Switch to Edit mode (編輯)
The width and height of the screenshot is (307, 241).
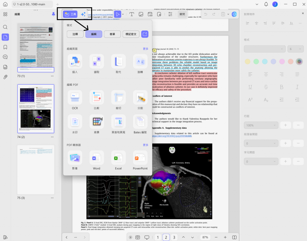coord(94,34)
